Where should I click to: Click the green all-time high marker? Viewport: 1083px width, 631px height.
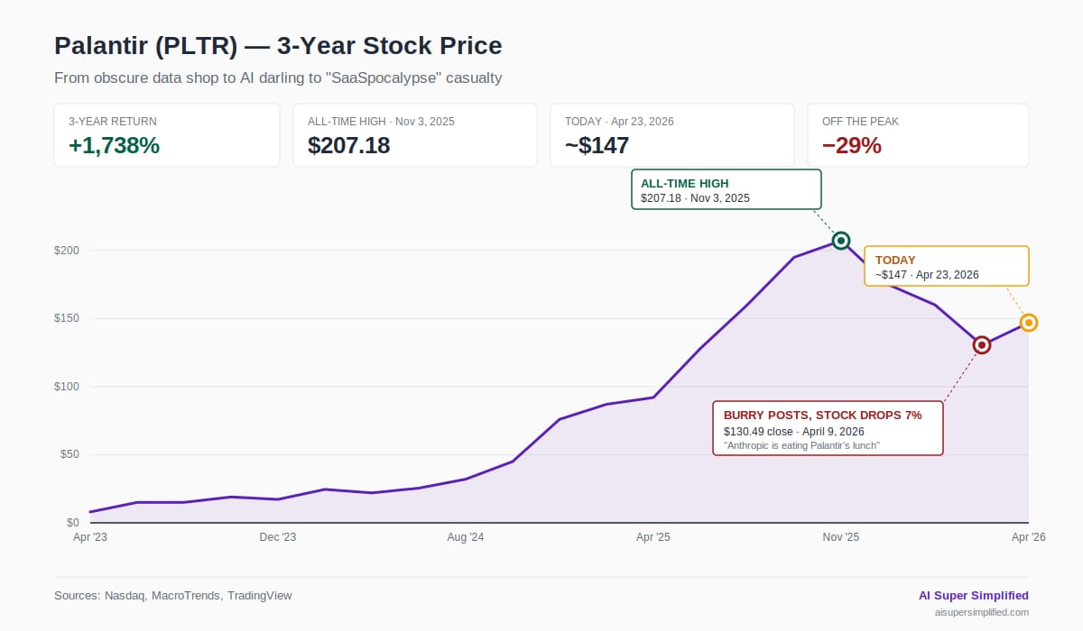tap(841, 241)
